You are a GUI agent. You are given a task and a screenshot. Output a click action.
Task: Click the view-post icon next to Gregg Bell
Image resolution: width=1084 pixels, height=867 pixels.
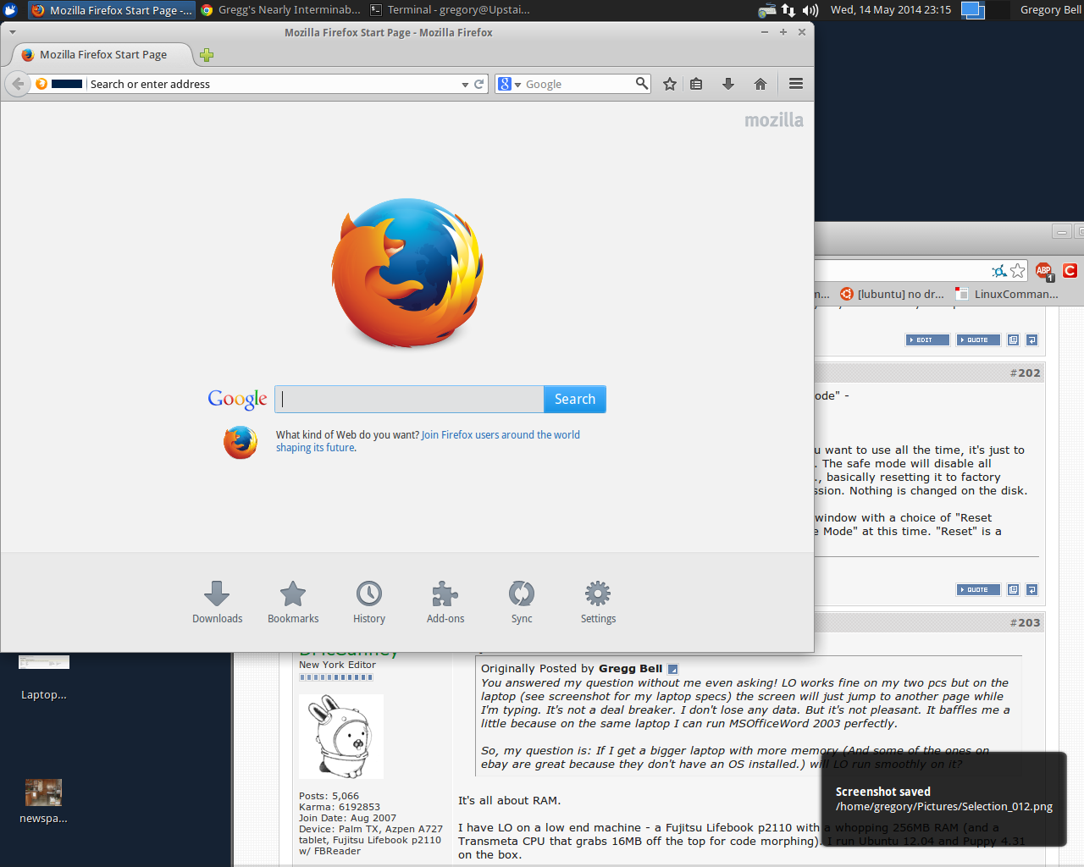(673, 669)
